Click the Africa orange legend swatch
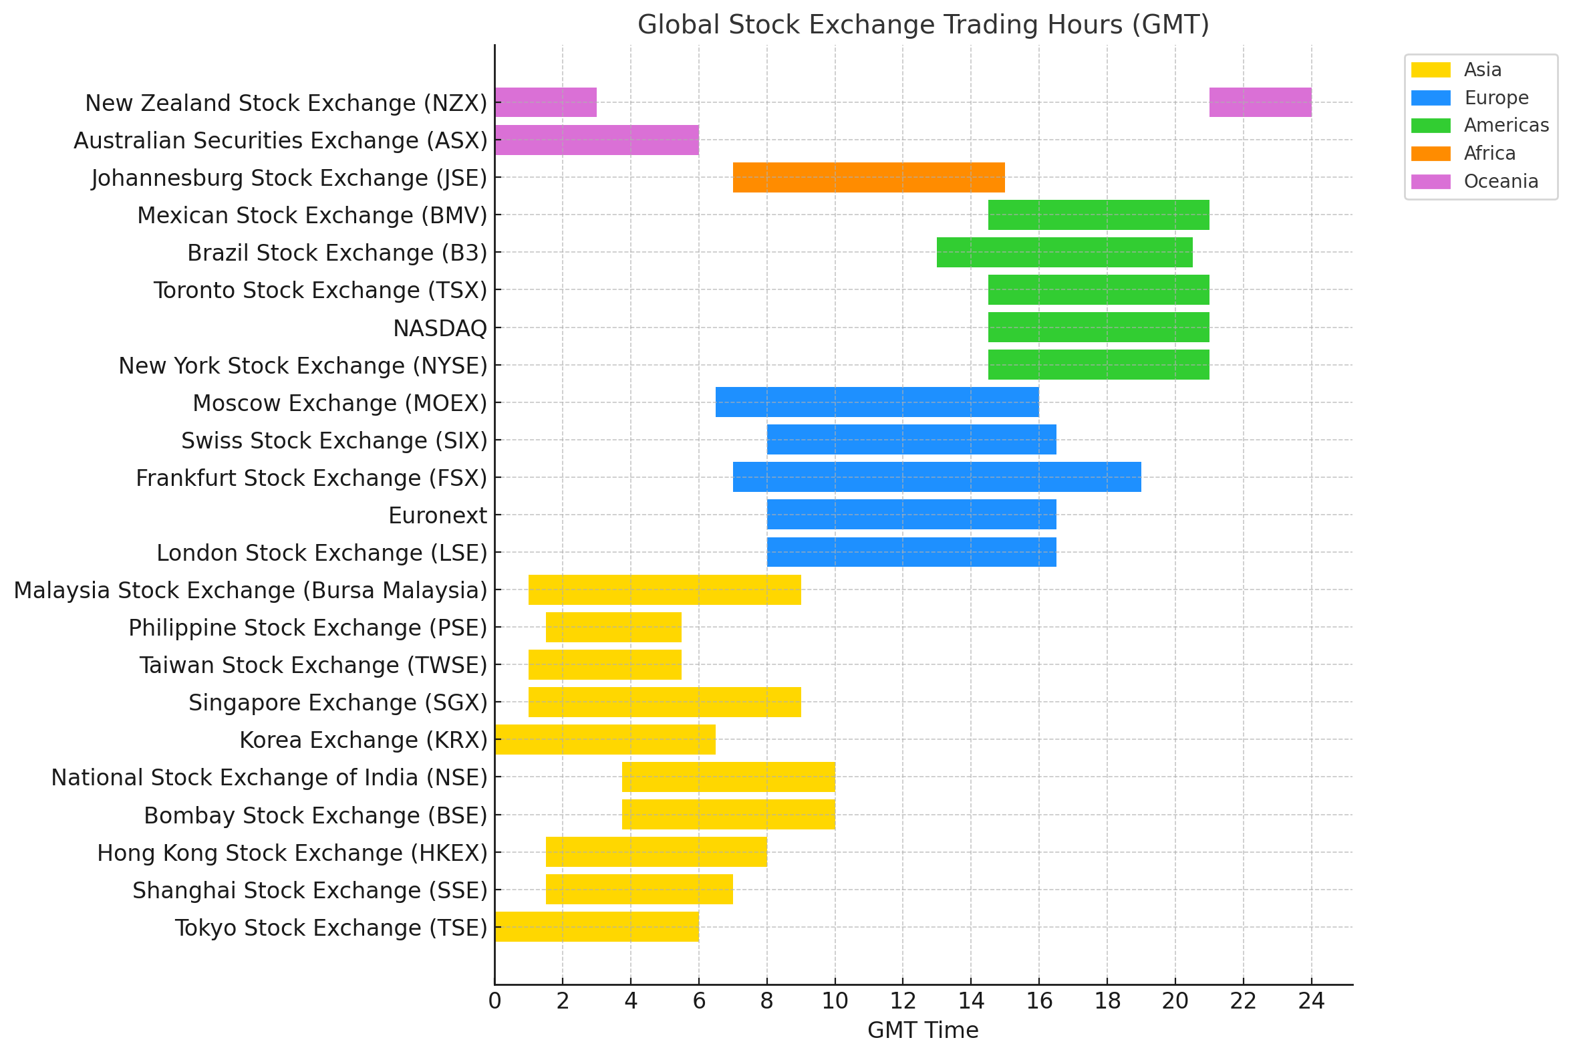Image resolution: width=1571 pixels, height=1056 pixels. click(x=1430, y=154)
